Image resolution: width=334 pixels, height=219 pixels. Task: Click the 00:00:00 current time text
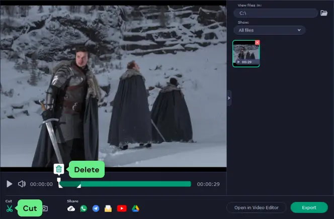(x=41, y=184)
